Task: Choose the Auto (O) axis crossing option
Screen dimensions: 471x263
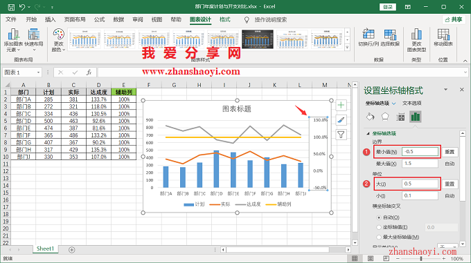Action: (x=379, y=217)
